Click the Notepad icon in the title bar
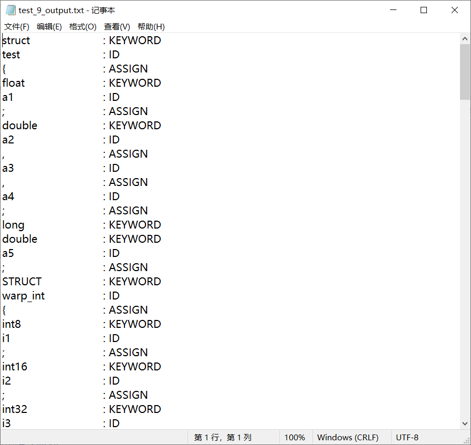The image size is (471, 445). (11, 10)
